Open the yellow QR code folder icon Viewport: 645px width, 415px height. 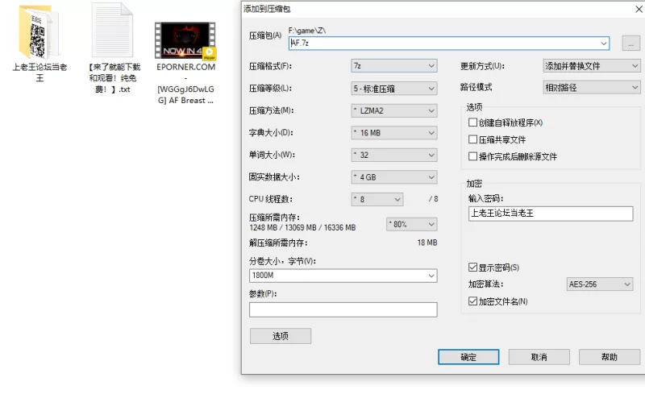click(x=40, y=31)
